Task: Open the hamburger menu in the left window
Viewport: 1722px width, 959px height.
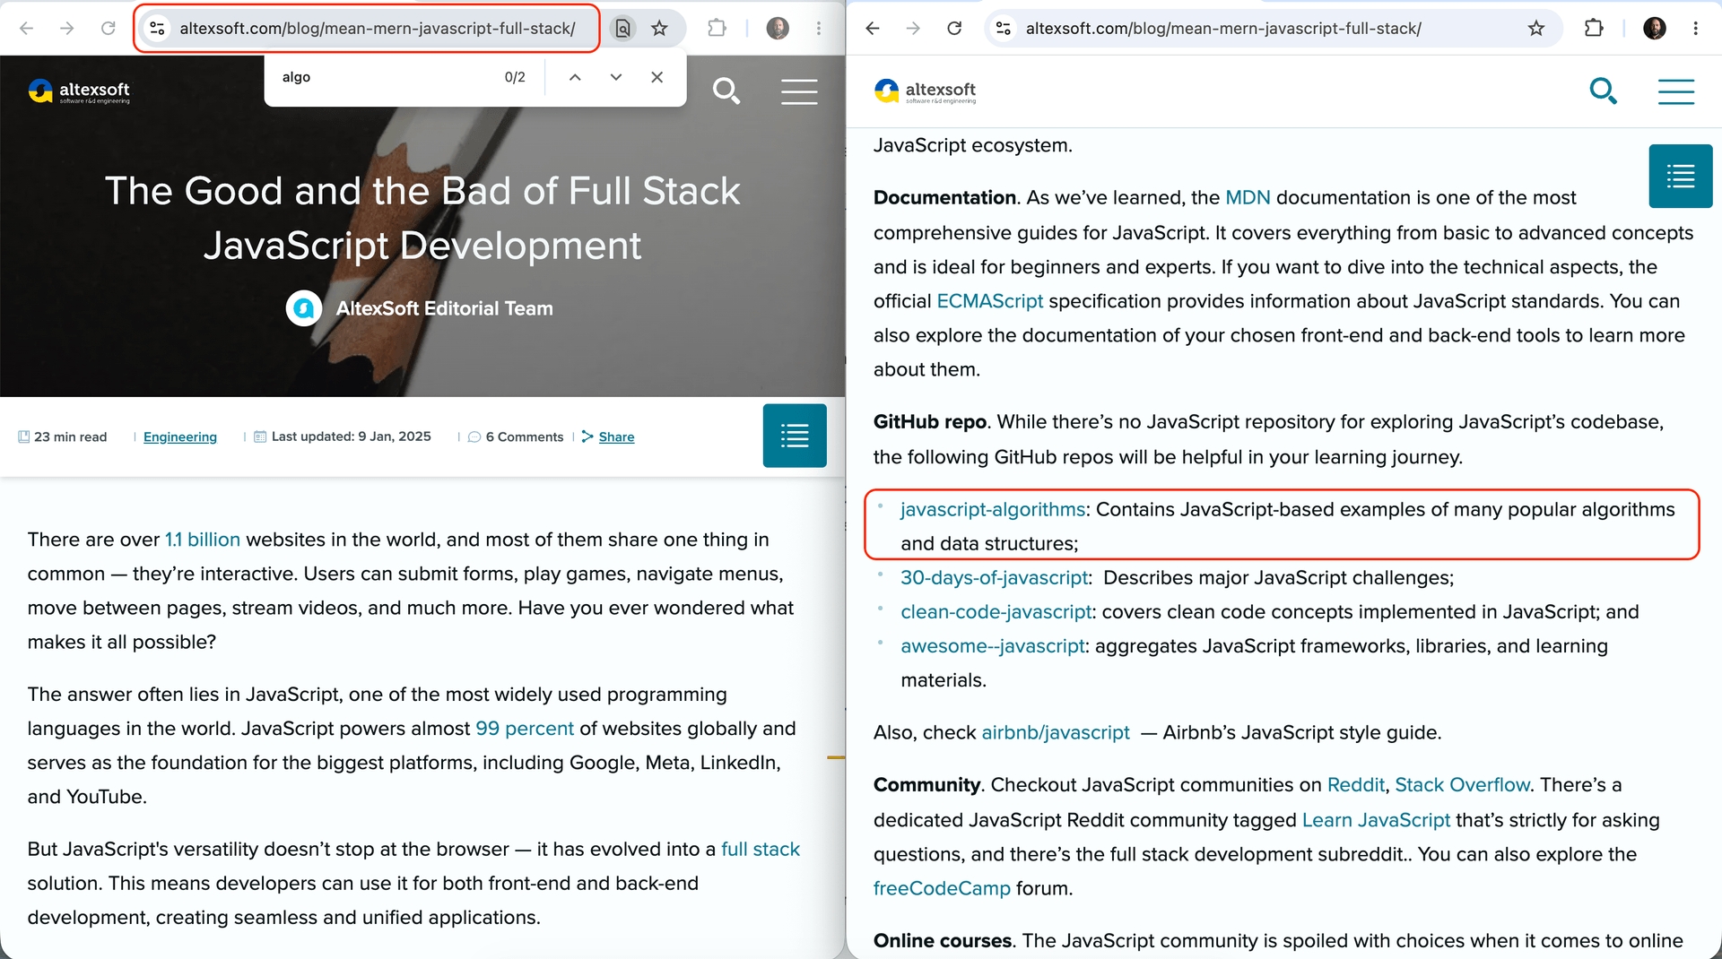Action: coord(799,91)
